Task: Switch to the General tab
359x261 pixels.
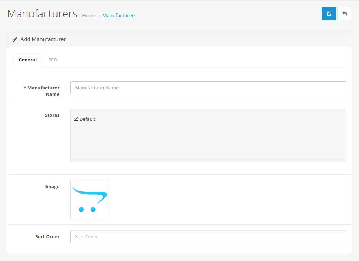Action: click(27, 60)
